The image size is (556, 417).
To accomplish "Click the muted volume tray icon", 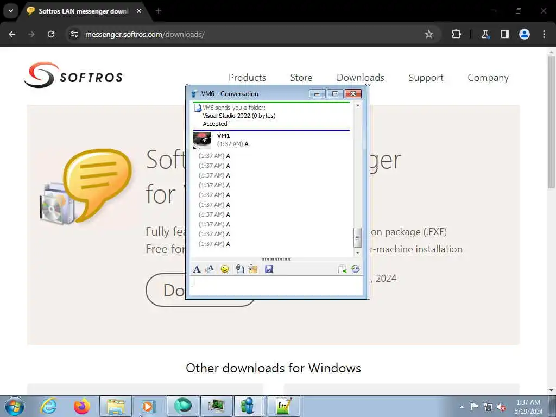I will 501,407.
